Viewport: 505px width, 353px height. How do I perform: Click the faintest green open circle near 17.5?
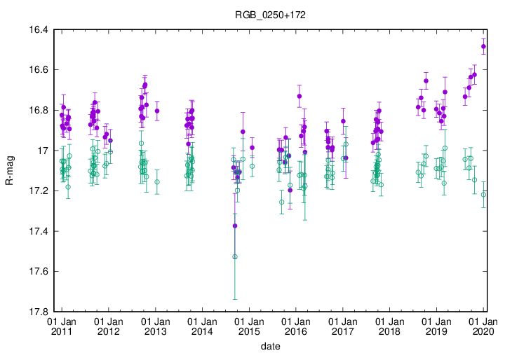tap(235, 256)
